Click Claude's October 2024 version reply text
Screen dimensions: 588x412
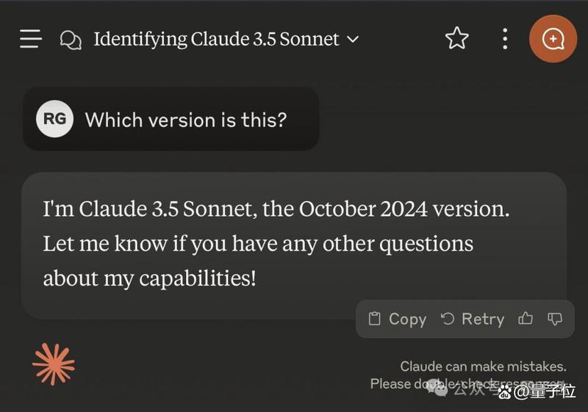[x=276, y=244]
